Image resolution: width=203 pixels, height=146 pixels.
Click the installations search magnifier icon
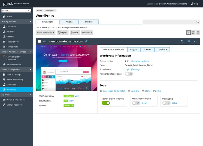(198, 22)
